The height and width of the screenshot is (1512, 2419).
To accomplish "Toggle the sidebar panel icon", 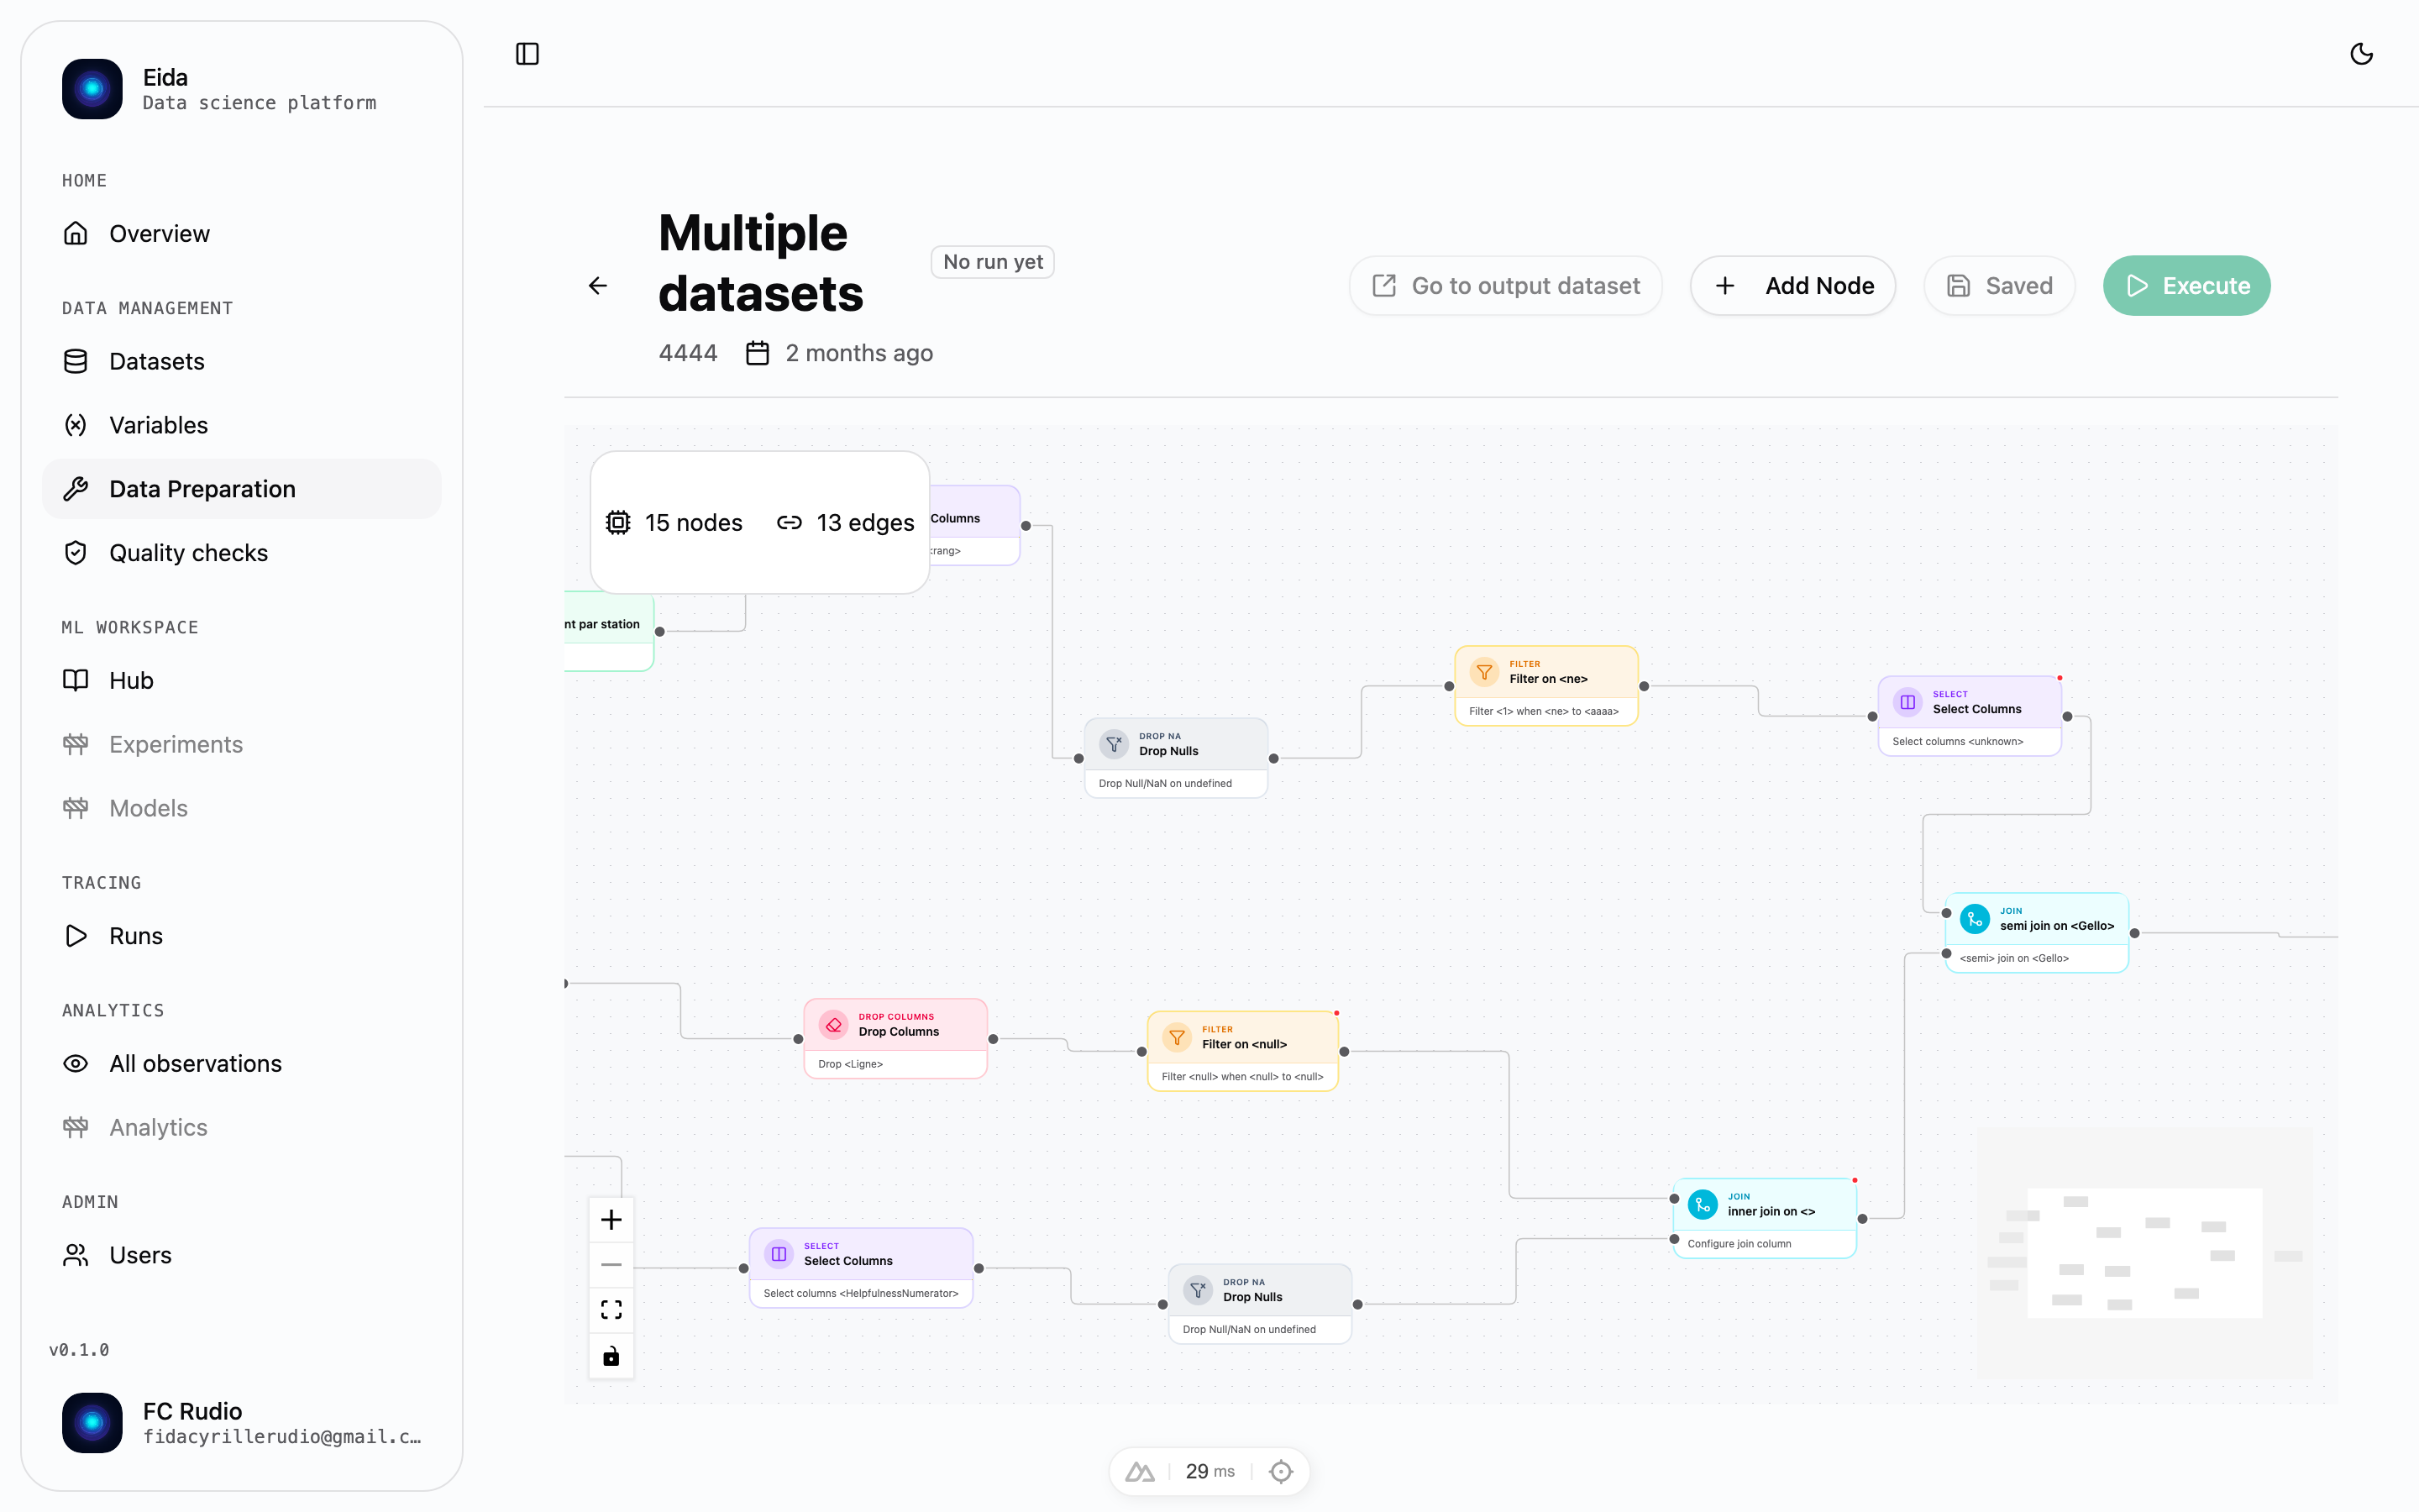I will [x=527, y=54].
